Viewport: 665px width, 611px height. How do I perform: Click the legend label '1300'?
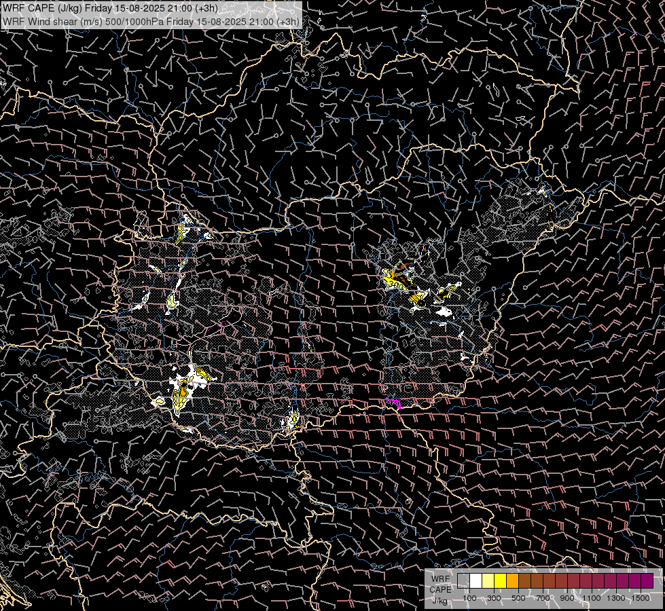(x=616, y=598)
